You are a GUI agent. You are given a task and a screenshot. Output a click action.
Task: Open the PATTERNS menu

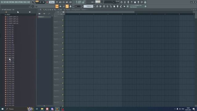coord(12,2)
